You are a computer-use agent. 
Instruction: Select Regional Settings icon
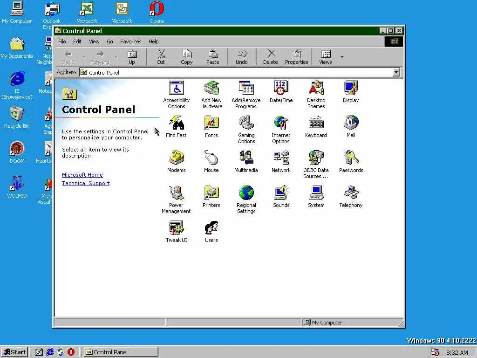[x=246, y=200]
